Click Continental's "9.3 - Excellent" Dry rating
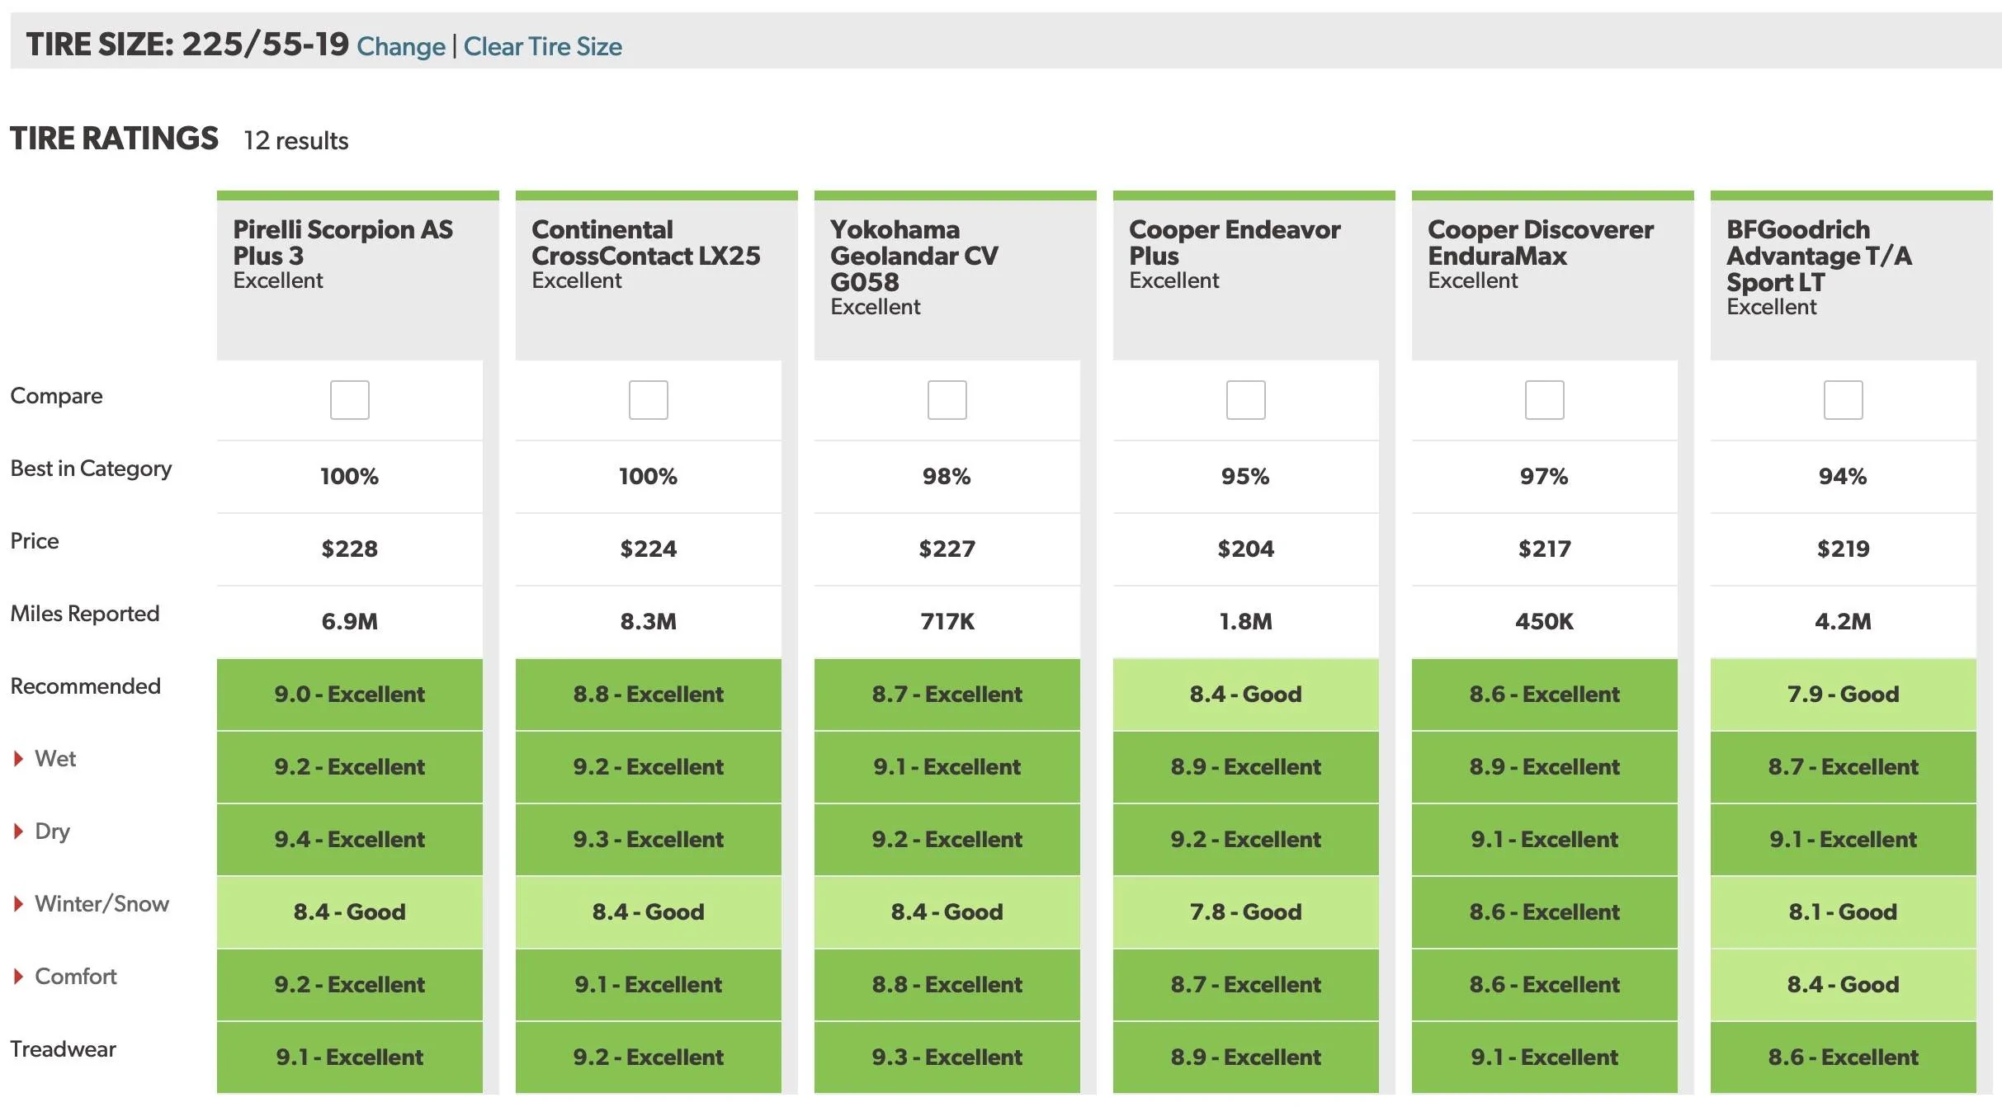This screenshot has height=1107, width=2002. pyautogui.click(x=649, y=839)
